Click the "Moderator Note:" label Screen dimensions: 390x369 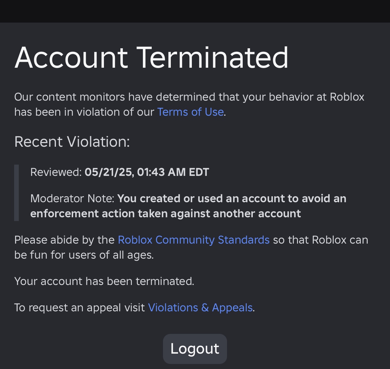click(72, 198)
